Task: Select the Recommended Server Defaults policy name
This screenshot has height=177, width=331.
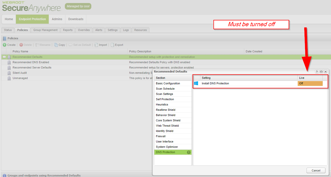Action: (32, 67)
